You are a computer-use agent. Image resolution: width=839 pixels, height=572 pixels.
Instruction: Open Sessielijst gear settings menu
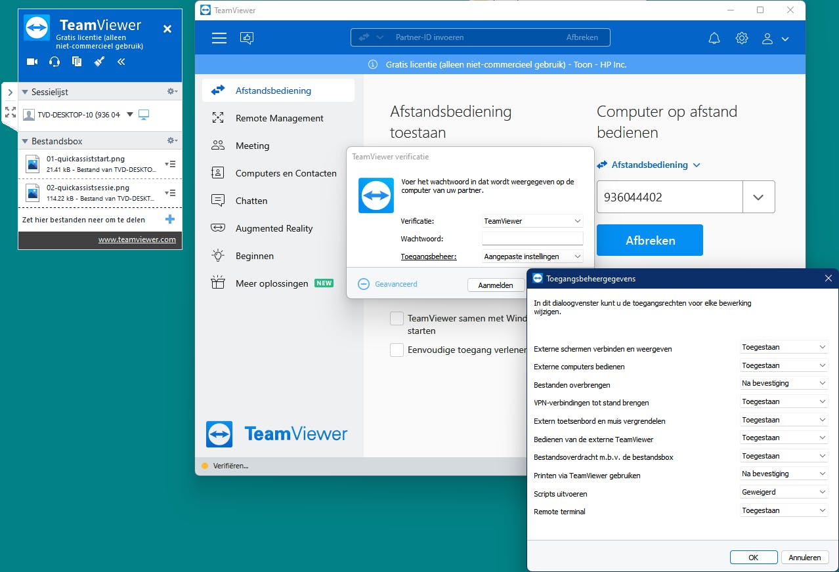point(172,92)
